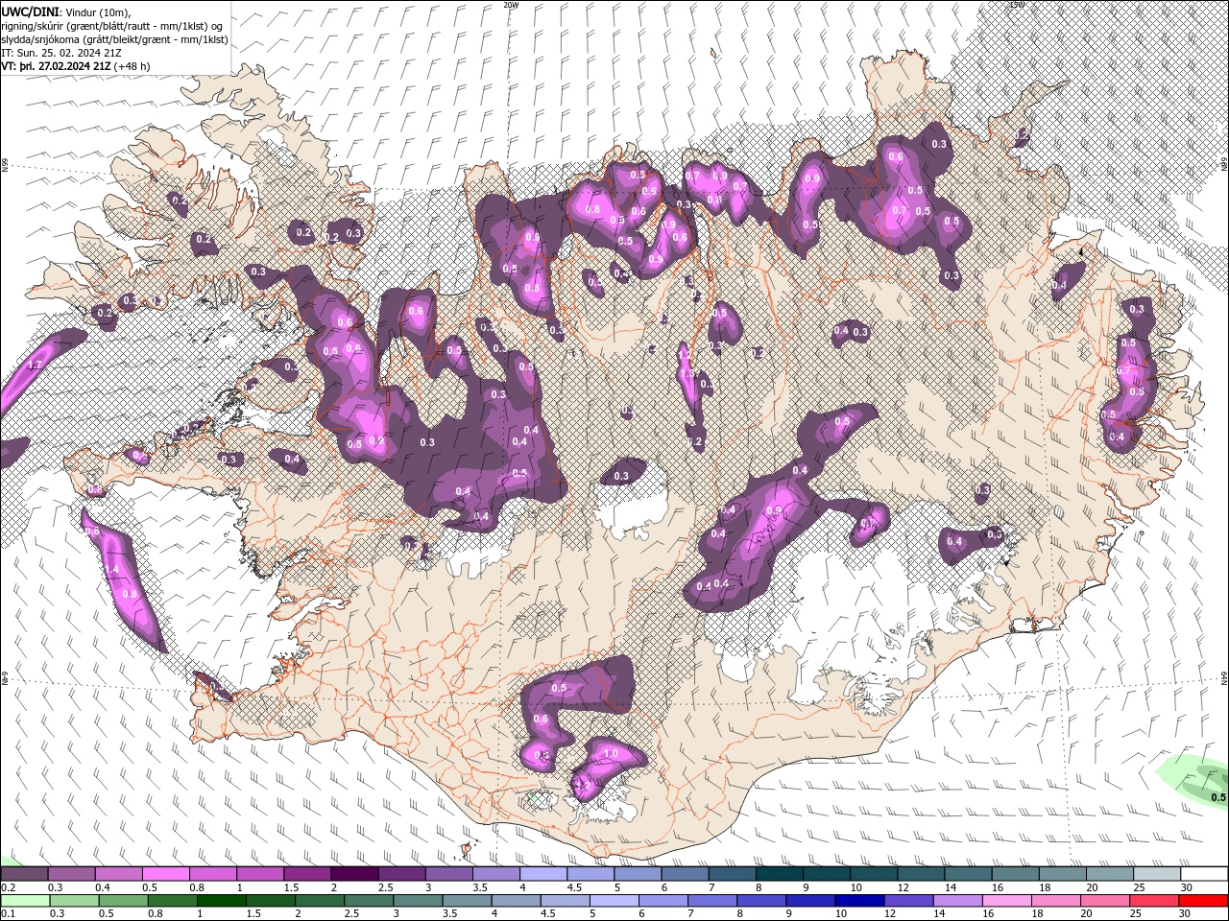The width and height of the screenshot is (1229, 921).
Task: Click the '(+48 h)' forecast offset text
Action: (132, 66)
